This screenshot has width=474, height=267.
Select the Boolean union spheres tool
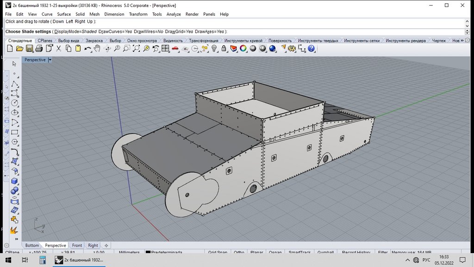tap(14, 191)
